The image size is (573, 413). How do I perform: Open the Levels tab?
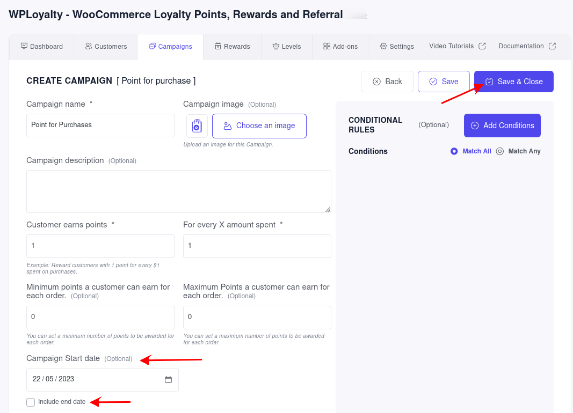tap(287, 46)
